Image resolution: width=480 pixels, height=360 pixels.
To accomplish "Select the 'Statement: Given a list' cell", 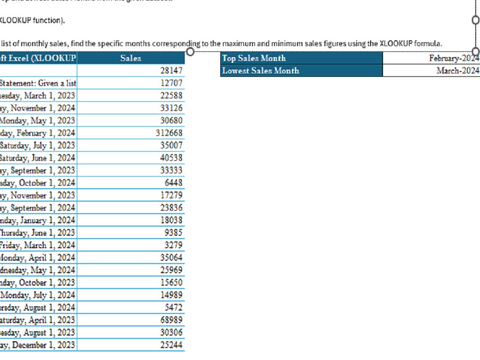I will (38, 83).
